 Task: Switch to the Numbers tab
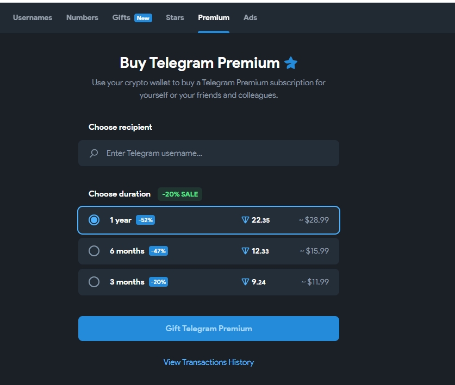[x=82, y=17]
